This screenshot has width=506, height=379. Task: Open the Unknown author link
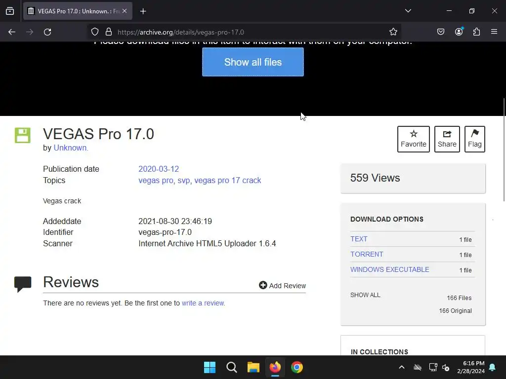70,148
